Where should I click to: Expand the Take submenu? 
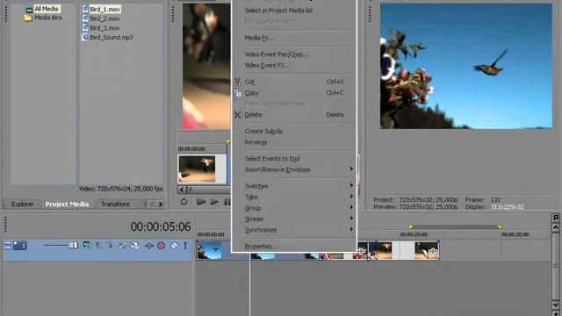tap(294, 197)
